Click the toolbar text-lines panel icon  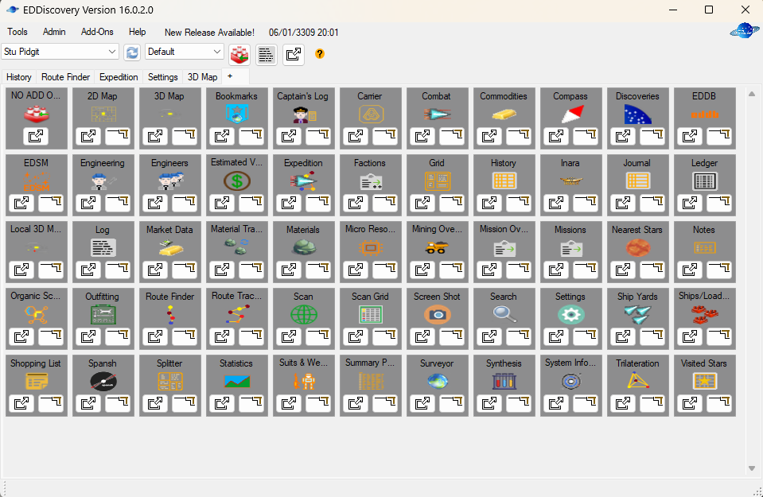267,54
